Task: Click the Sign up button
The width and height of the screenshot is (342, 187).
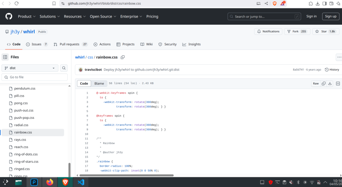Action: (x=331, y=16)
